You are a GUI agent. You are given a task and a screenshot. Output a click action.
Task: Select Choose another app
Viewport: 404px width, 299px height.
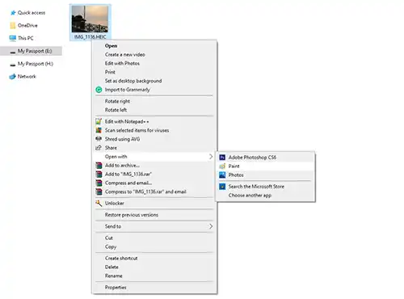click(265, 196)
